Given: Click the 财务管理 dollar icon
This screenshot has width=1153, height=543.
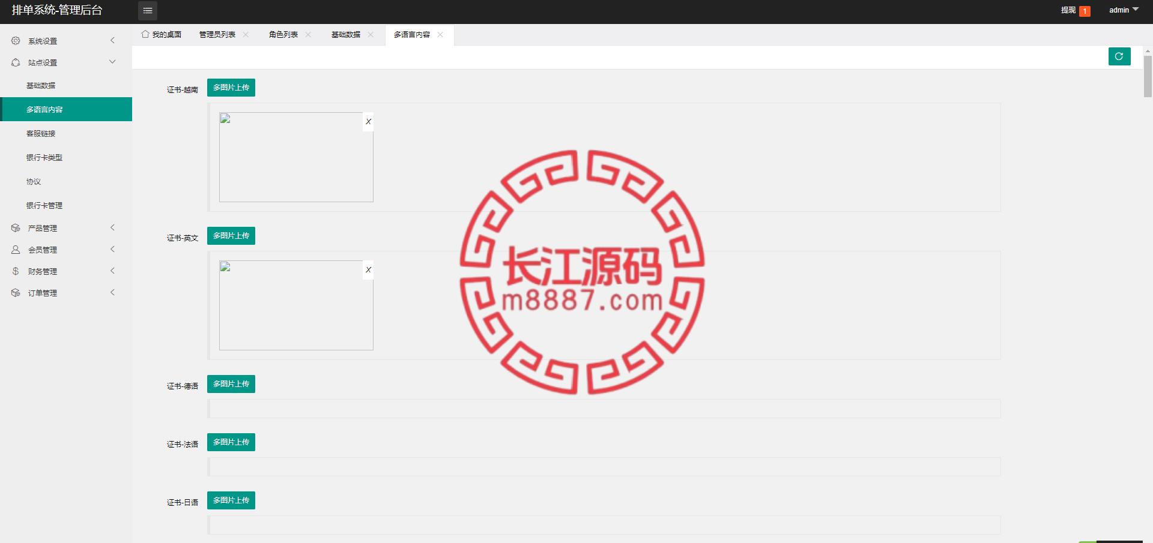Looking at the screenshot, I should [x=16, y=271].
